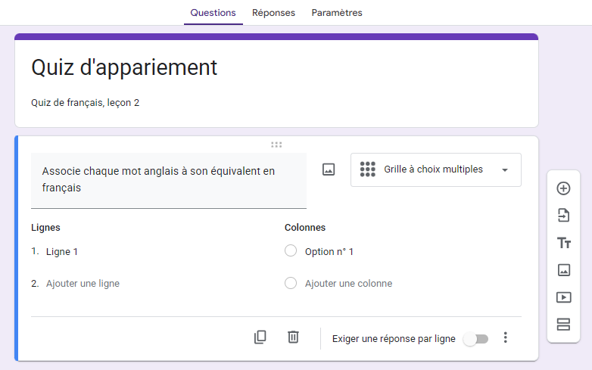Click 'Ajouter une ligne' to add row
The width and height of the screenshot is (592, 370).
83,284
